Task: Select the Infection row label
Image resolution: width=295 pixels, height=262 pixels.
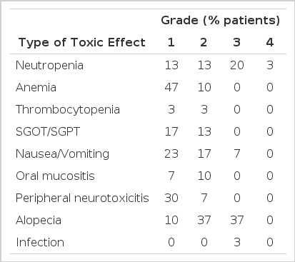Action: 40,243
